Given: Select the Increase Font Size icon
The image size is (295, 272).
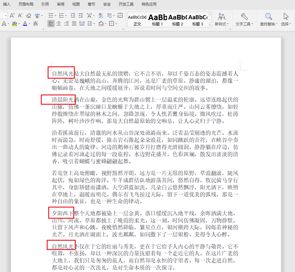Looking at the screenshot, I should [x=12, y=15].
